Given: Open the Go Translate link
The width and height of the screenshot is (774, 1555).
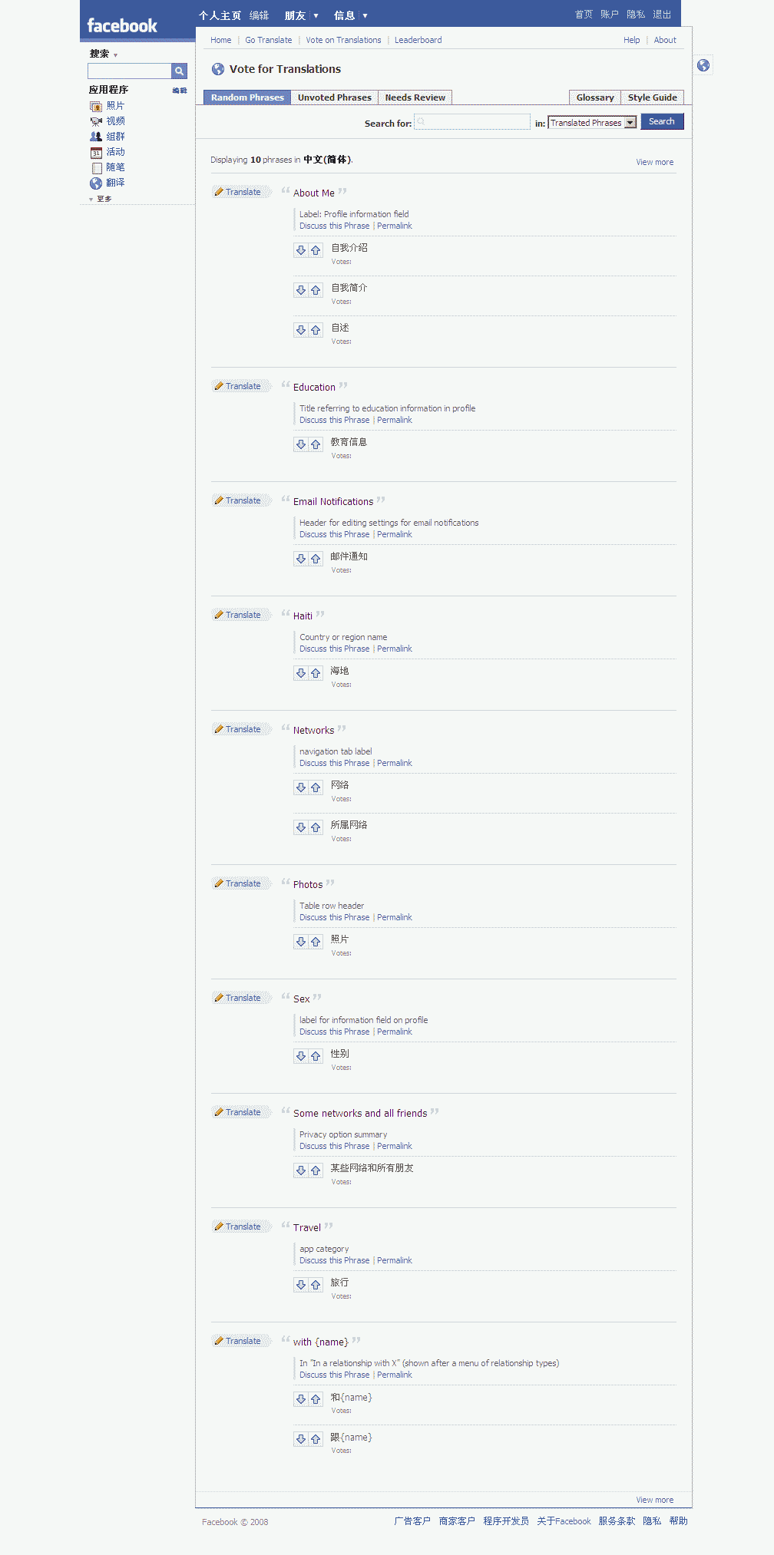Looking at the screenshot, I should pyautogui.click(x=269, y=40).
